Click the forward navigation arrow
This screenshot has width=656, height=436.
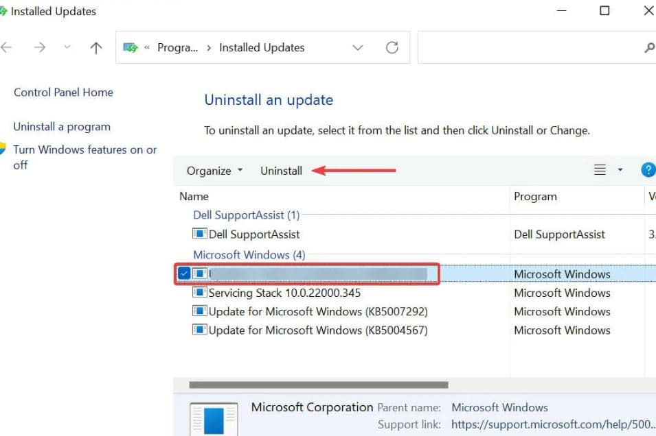(x=40, y=47)
